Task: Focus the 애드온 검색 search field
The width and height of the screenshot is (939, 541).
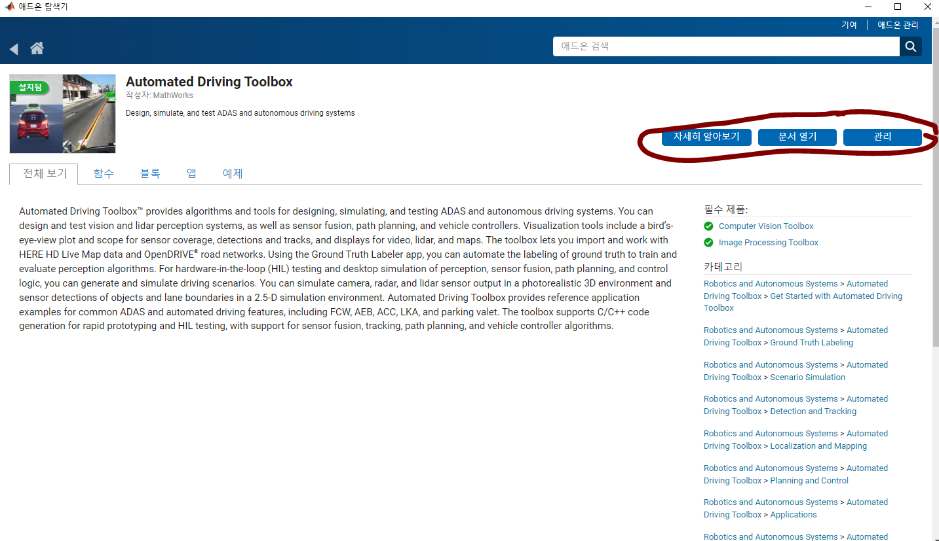Action: tap(726, 46)
